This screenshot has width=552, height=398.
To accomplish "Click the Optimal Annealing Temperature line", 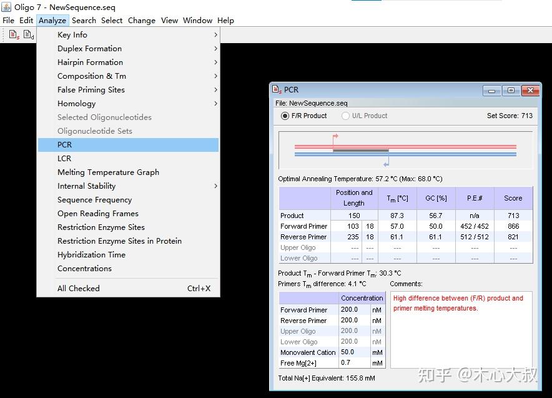I will [360, 179].
